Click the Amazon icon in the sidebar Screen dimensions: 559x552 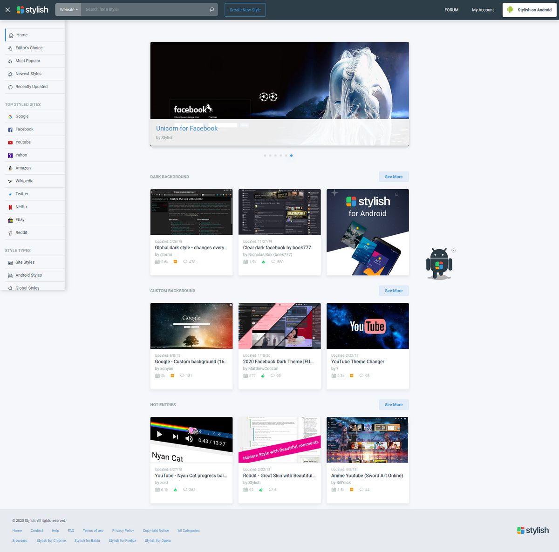click(10, 168)
